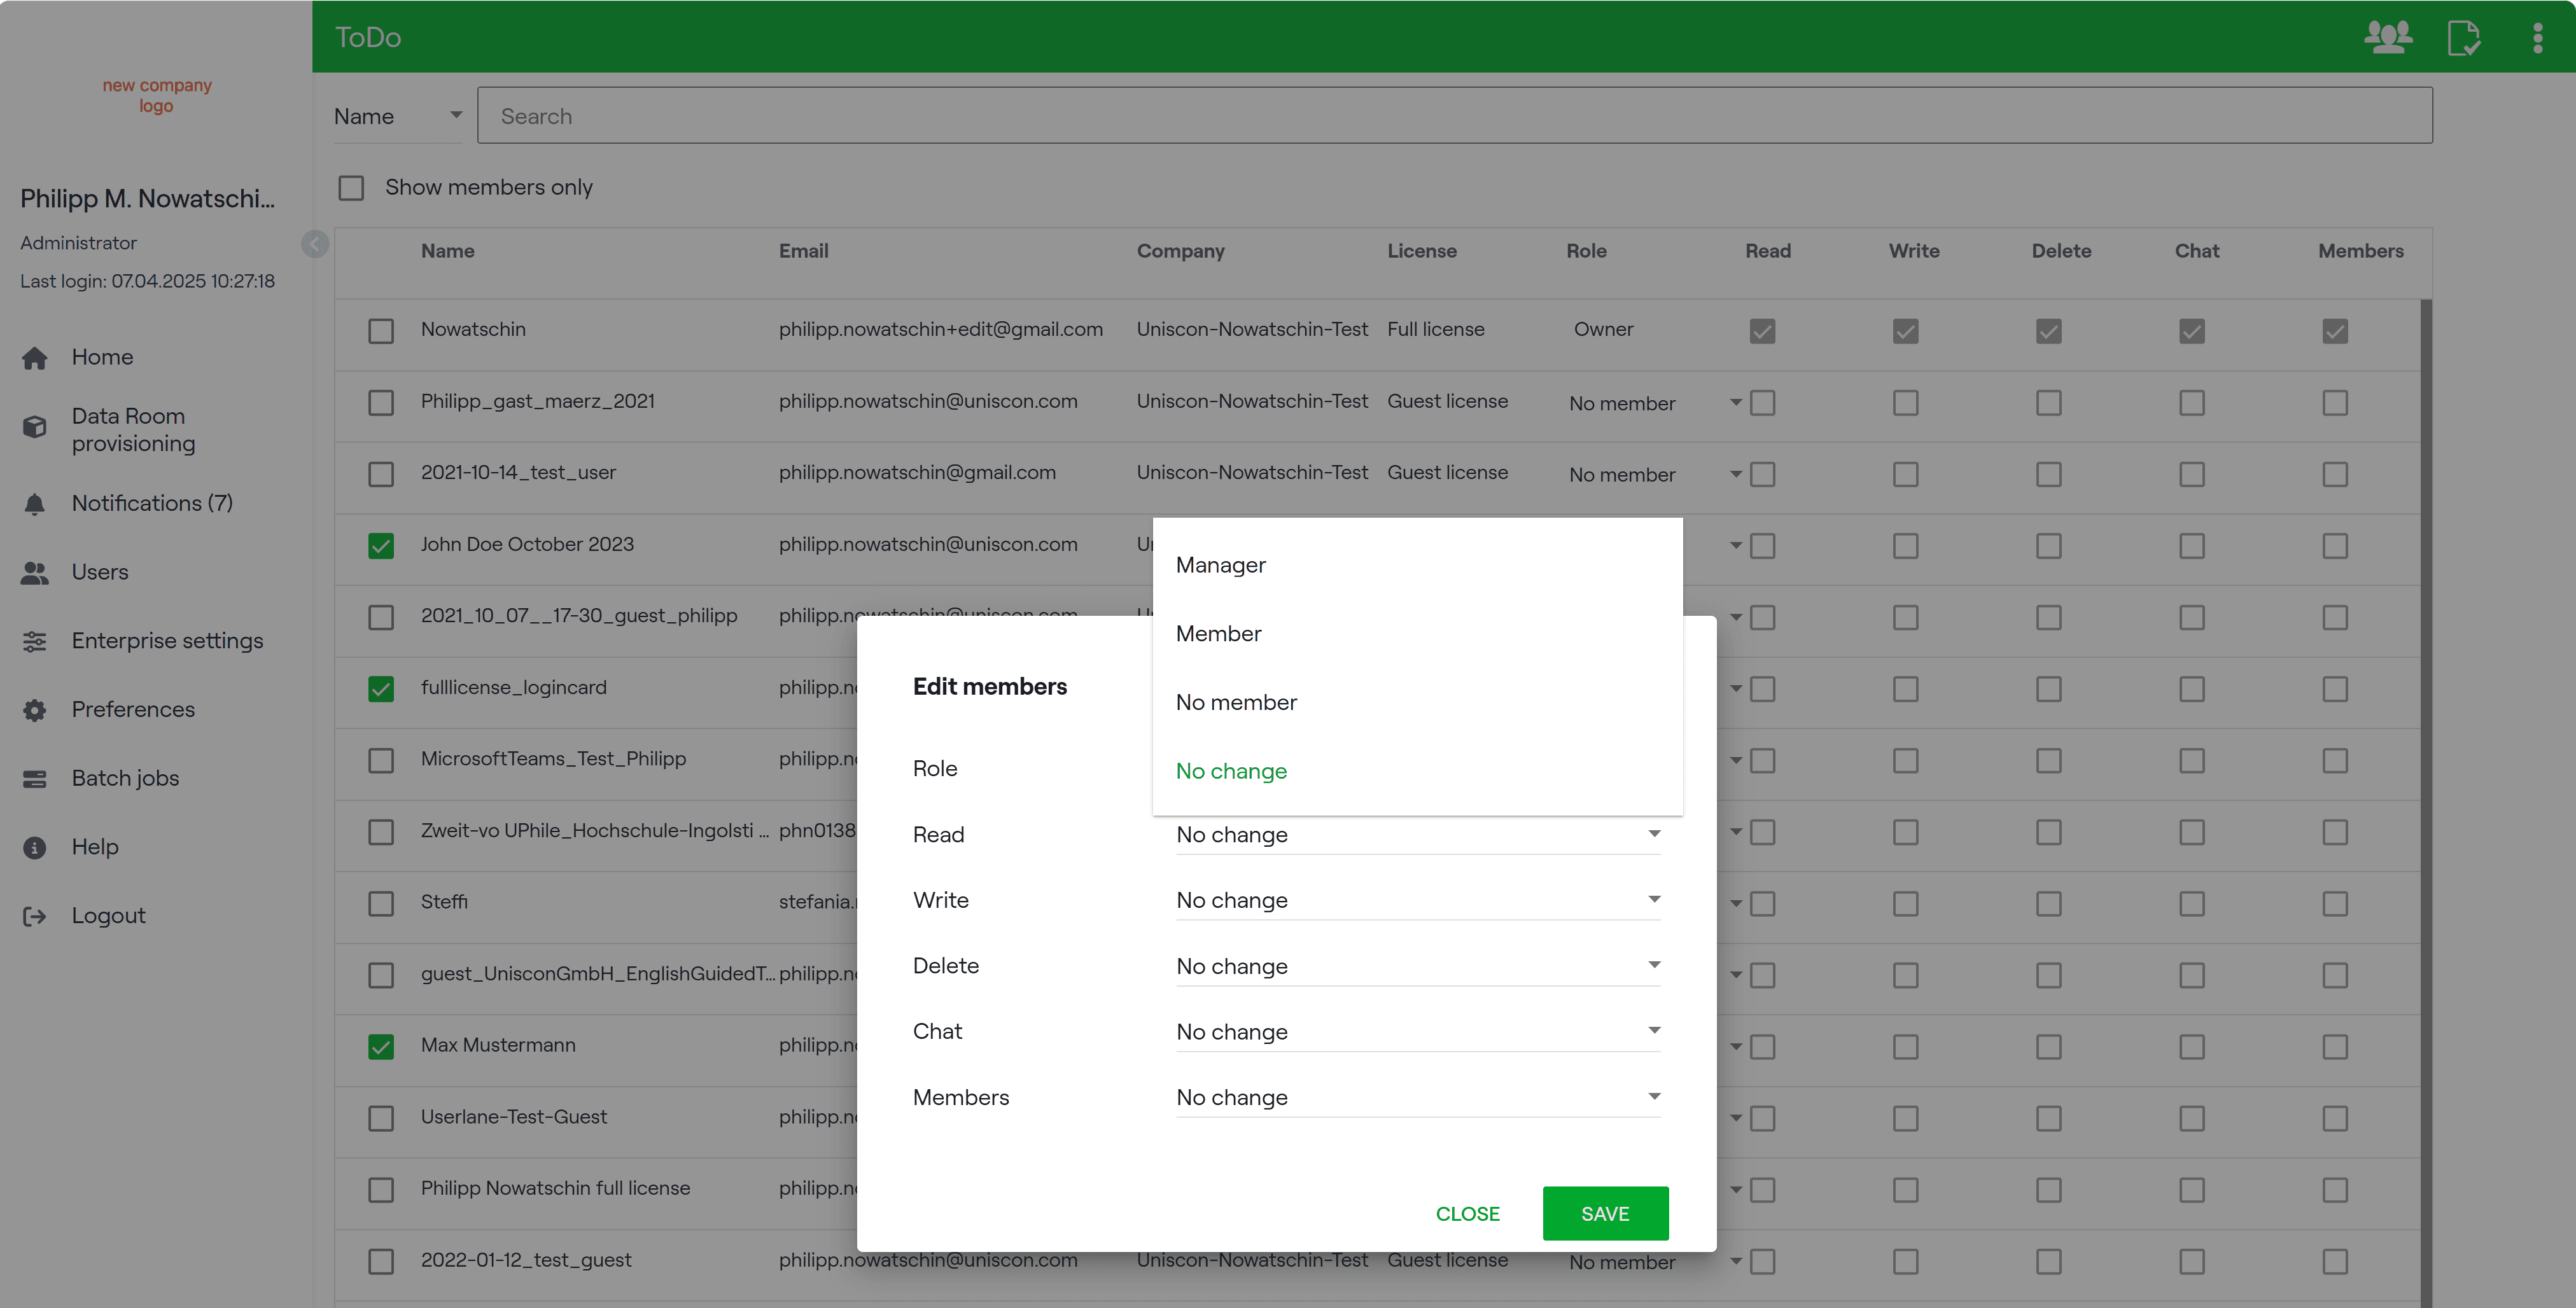Click the Enterprise settings sliders icon
Viewport: 2576px width, 1308px height.
(35, 641)
